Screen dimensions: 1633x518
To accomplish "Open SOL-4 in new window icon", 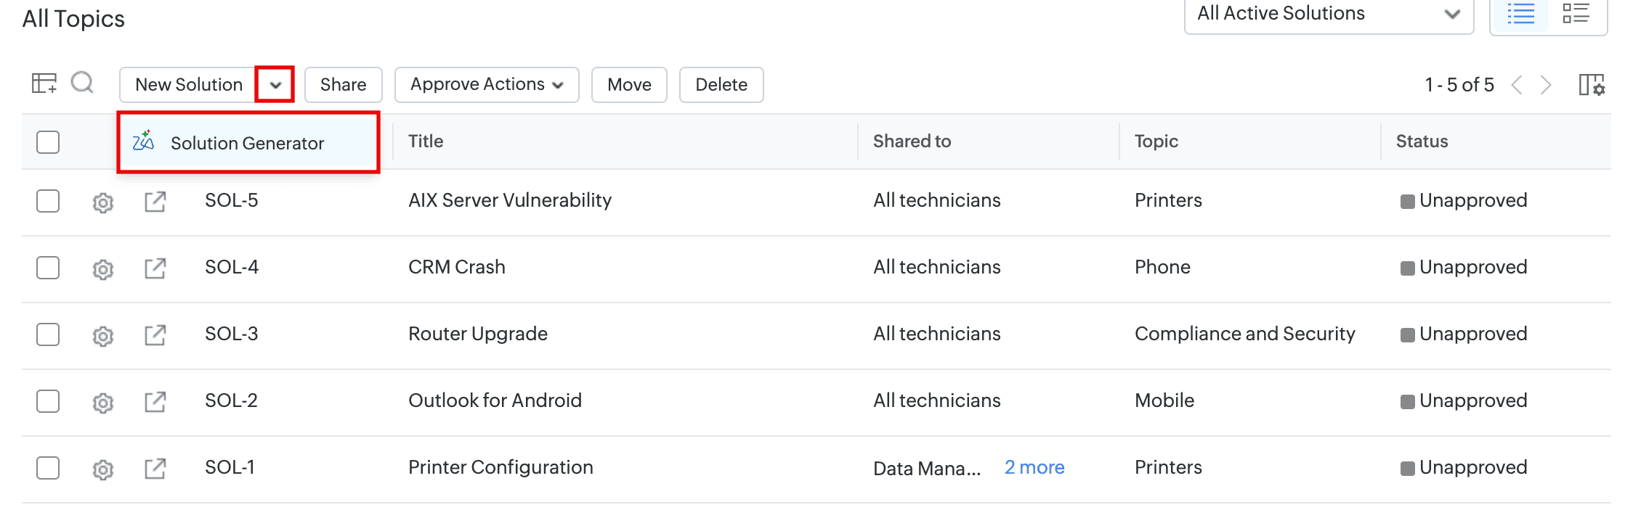I will click(155, 268).
